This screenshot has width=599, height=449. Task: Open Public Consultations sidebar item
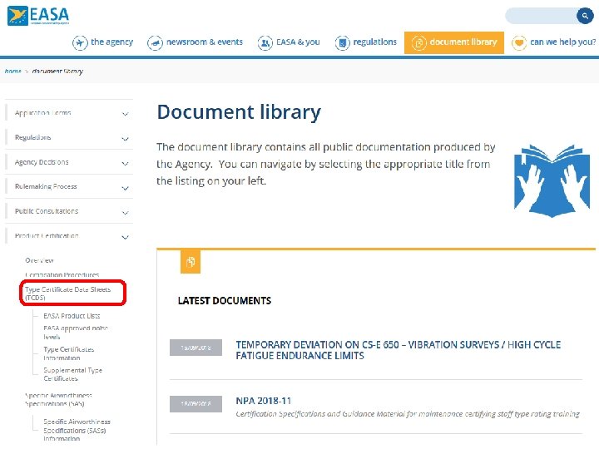47,211
